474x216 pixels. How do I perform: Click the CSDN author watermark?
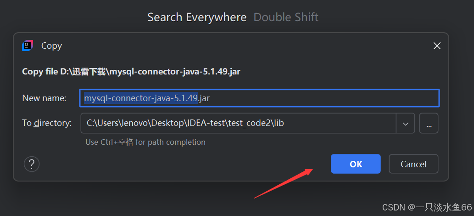(x=427, y=207)
